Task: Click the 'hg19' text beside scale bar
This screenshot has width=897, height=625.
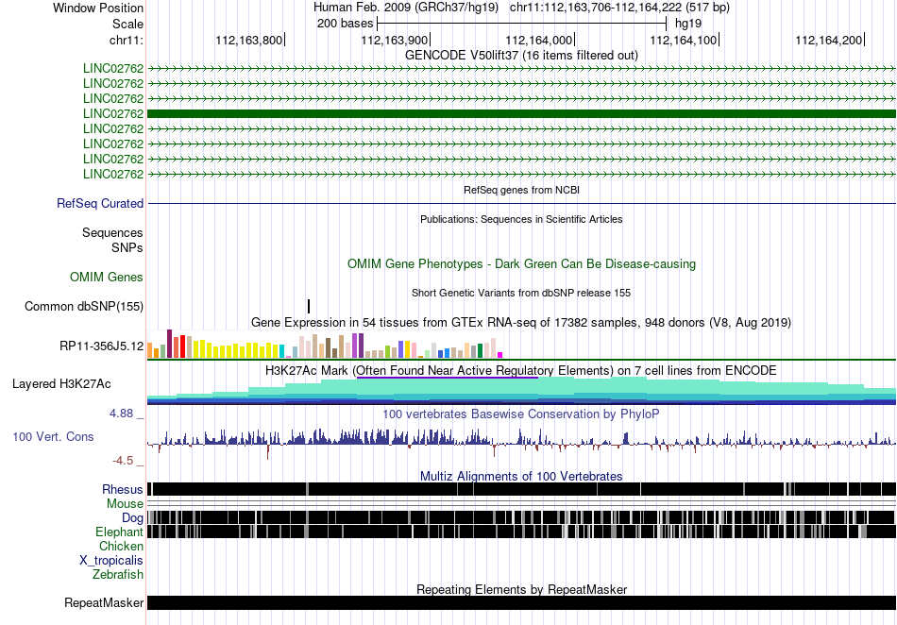Action: tap(688, 24)
